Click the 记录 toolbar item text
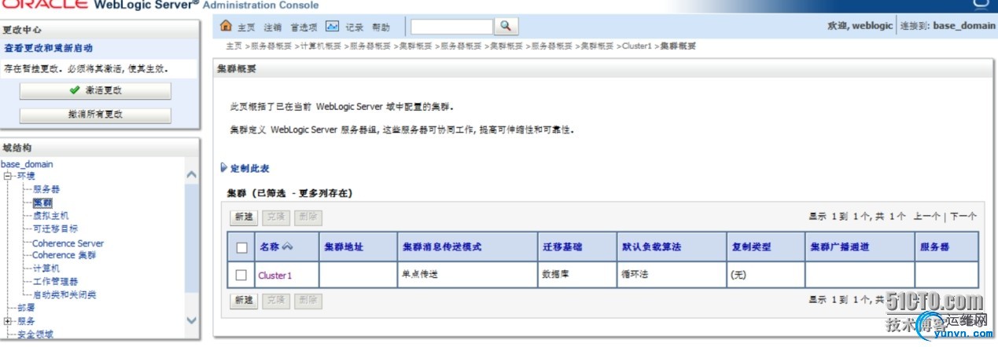Viewport: 998px width, 347px height. (354, 27)
